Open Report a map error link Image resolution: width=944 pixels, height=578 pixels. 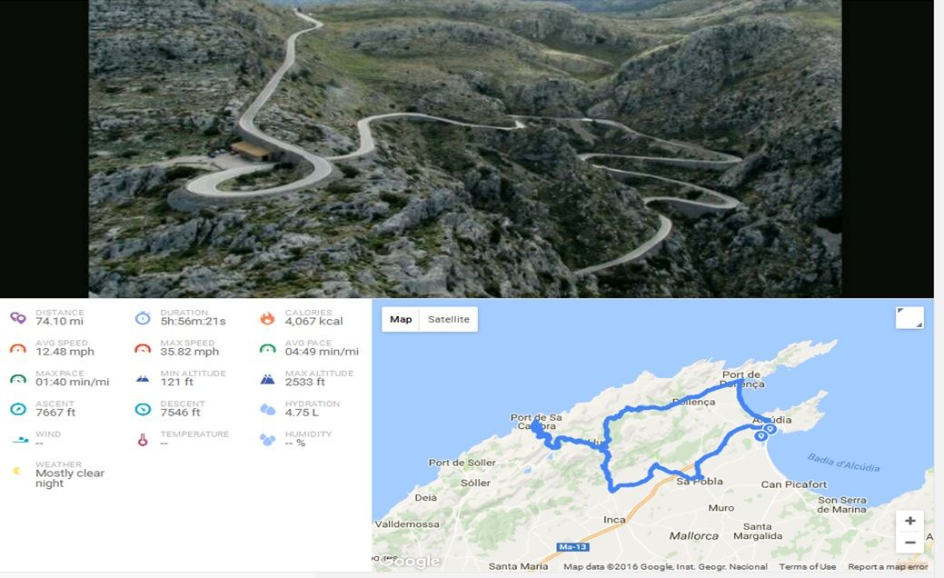[x=888, y=566]
